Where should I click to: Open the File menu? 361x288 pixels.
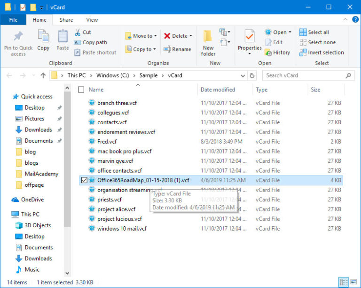(13, 20)
